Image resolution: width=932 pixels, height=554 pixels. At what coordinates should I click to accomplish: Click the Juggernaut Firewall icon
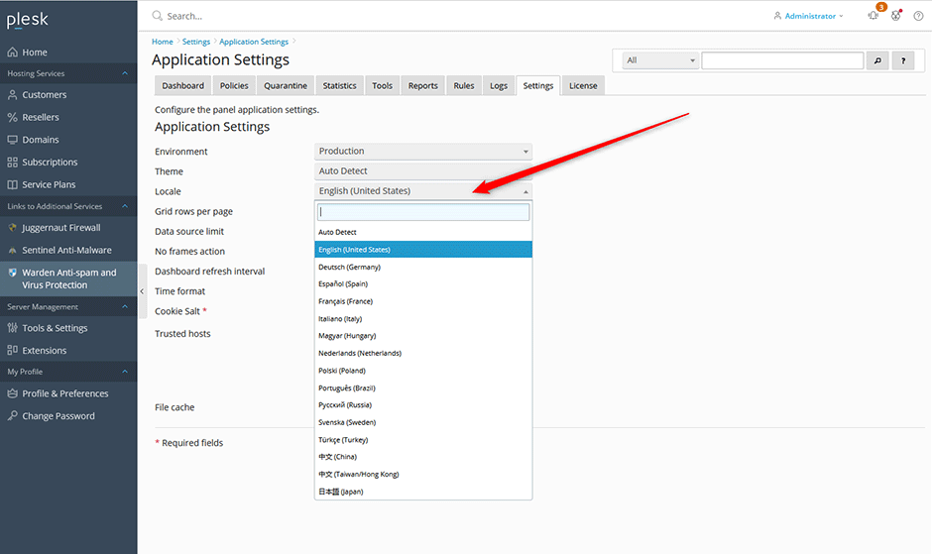coord(13,228)
